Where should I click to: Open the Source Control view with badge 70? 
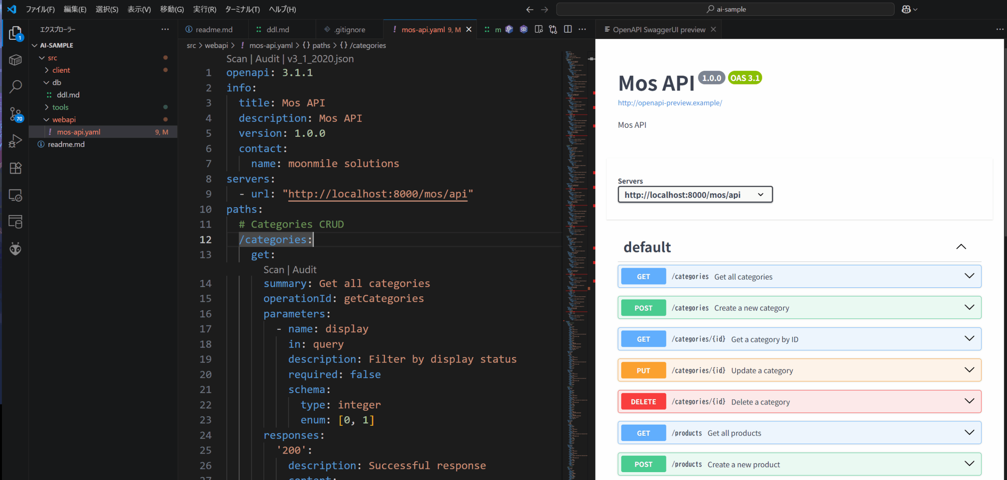pos(15,114)
